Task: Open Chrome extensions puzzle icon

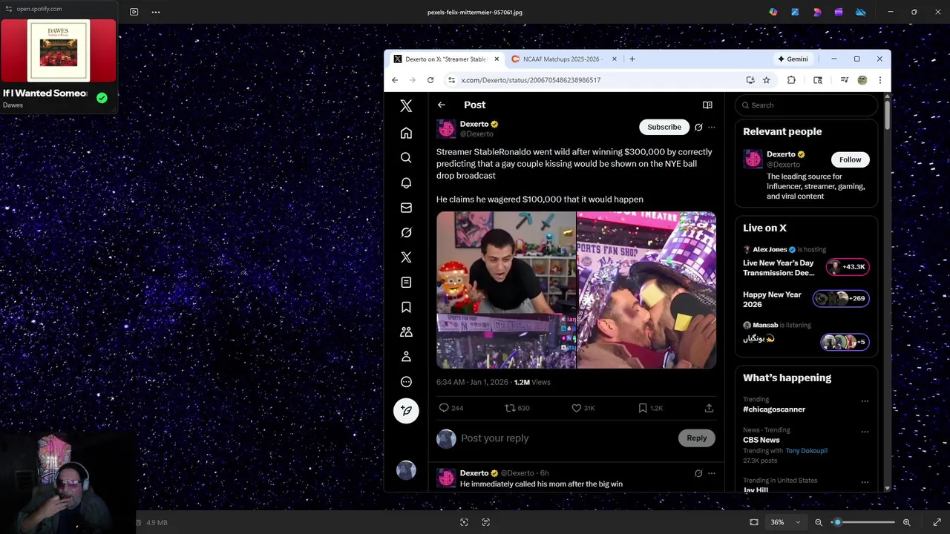Action: (x=791, y=80)
